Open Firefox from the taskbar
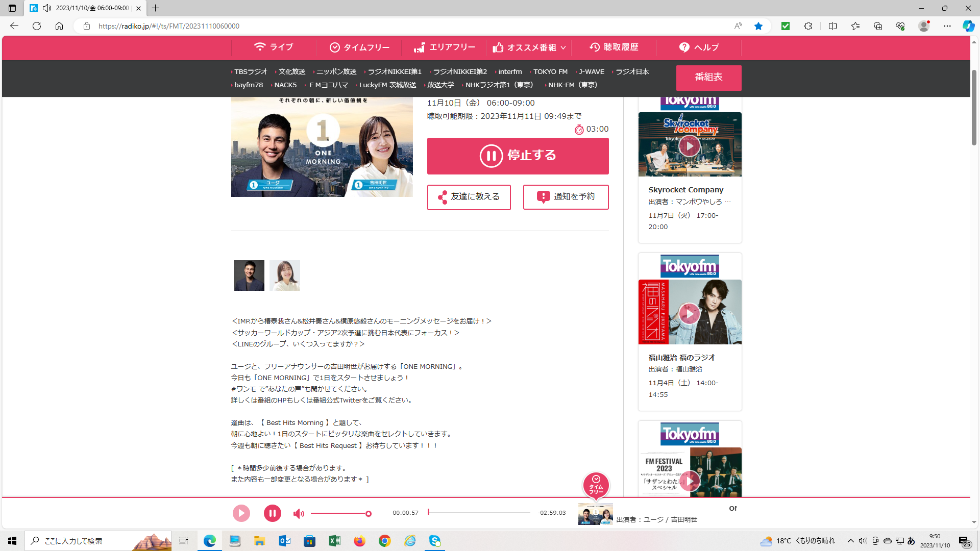Image resolution: width=980 pixels, height=551 pixels. click(360, 541)
